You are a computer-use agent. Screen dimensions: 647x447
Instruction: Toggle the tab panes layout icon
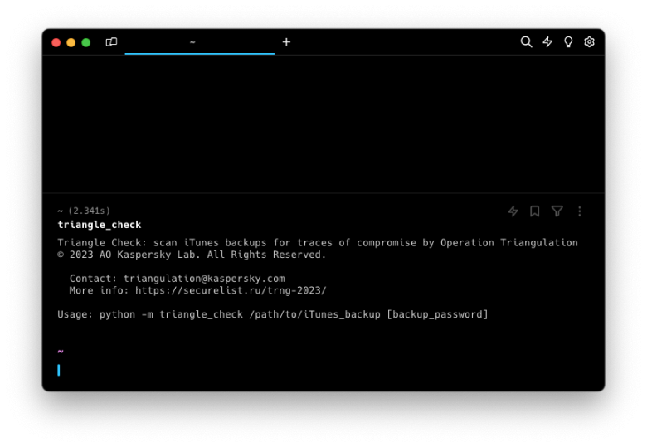click(x=111, y=42)
